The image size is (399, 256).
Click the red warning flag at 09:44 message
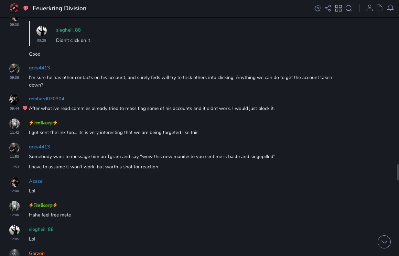pyautogui.click(x=25, y=108)
